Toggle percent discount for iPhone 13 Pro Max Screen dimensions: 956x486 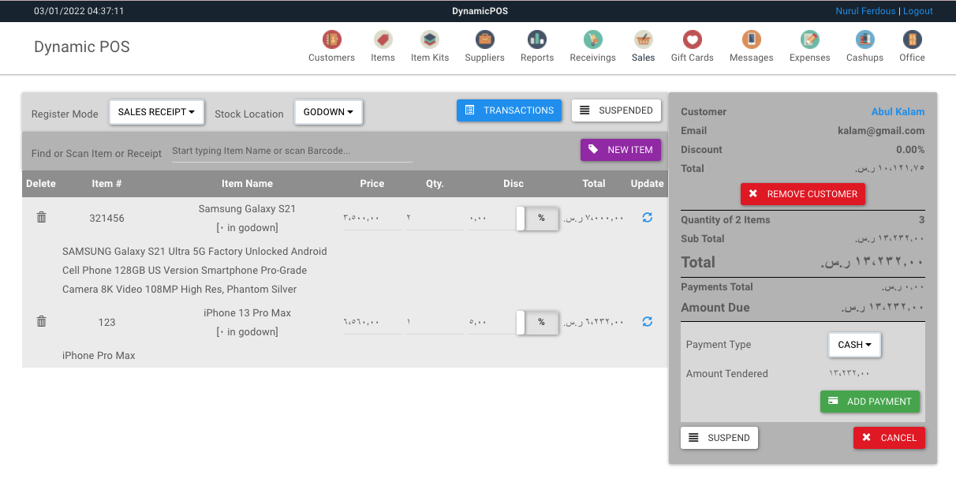537,322
